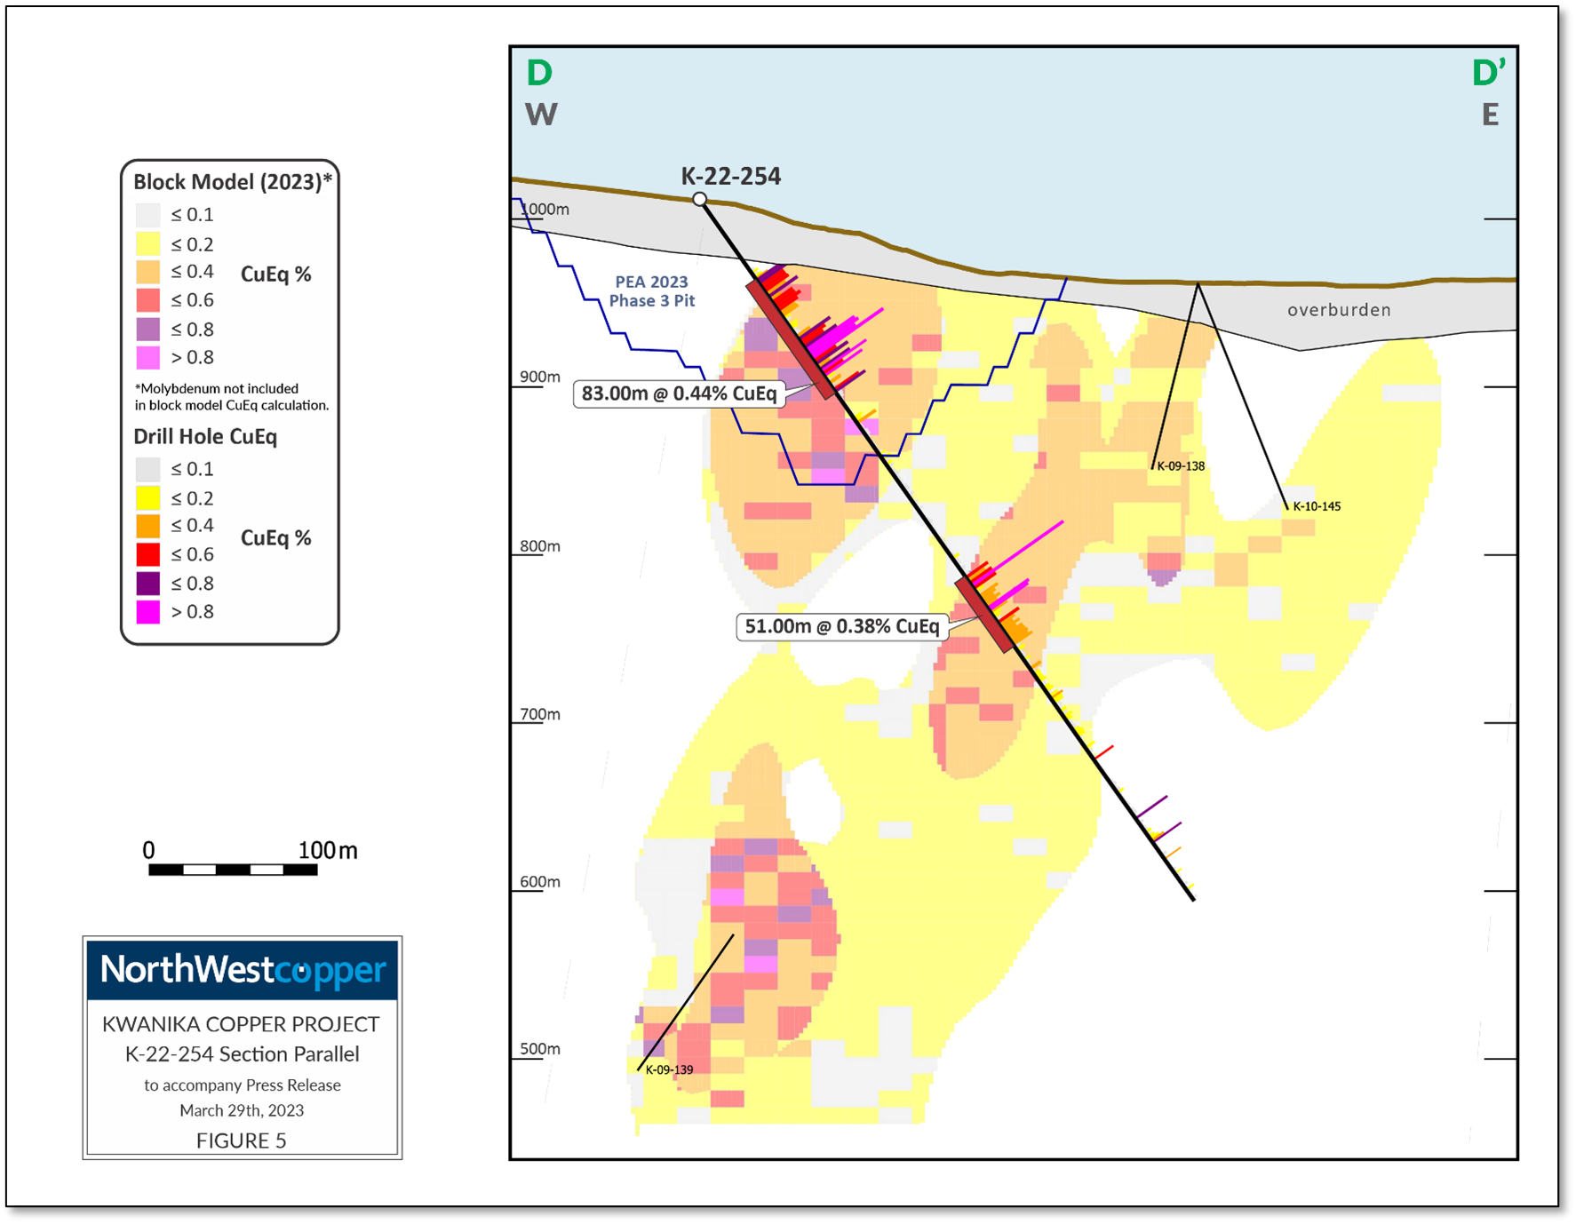Click the K-22-254 drill hole label
This screenshot has height=1224, width=1576.
(730, 176)
